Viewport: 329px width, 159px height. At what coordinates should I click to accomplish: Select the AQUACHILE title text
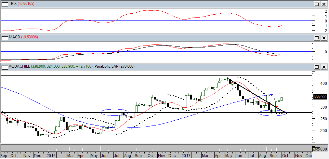tap(20, 67)
